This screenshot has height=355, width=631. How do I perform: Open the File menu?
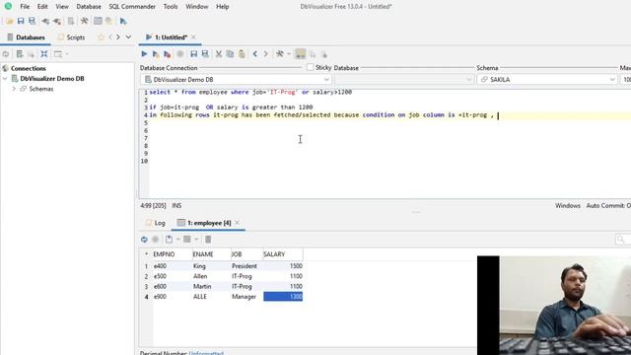[x=25, y=7]
